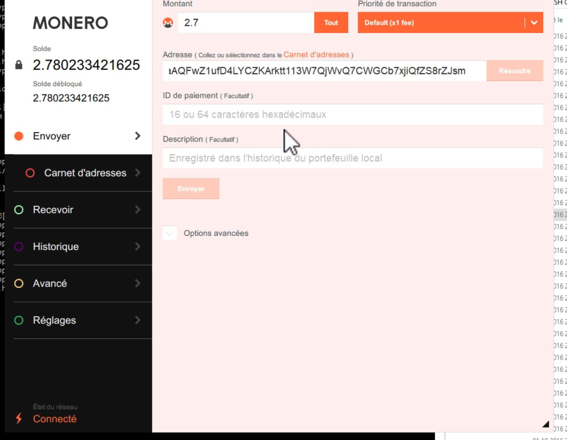Open the Recevoir menu entry

pyautogui.click(x=53, y=210)
